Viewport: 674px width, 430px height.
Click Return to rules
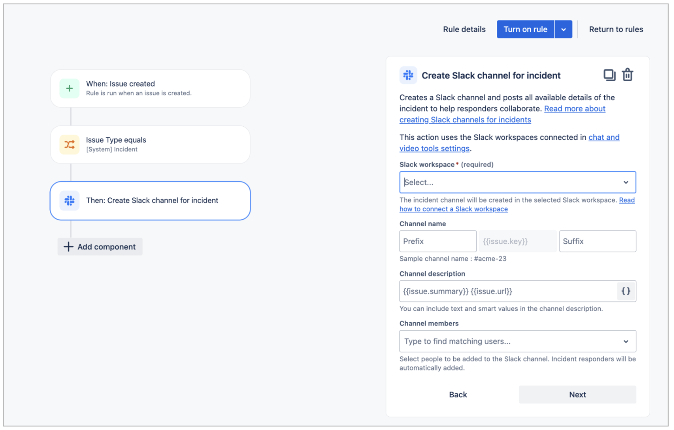coord(616,29)
